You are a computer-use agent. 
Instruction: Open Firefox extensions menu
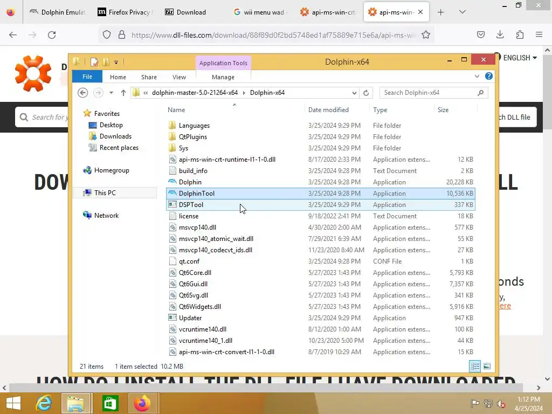click(520, 34)
